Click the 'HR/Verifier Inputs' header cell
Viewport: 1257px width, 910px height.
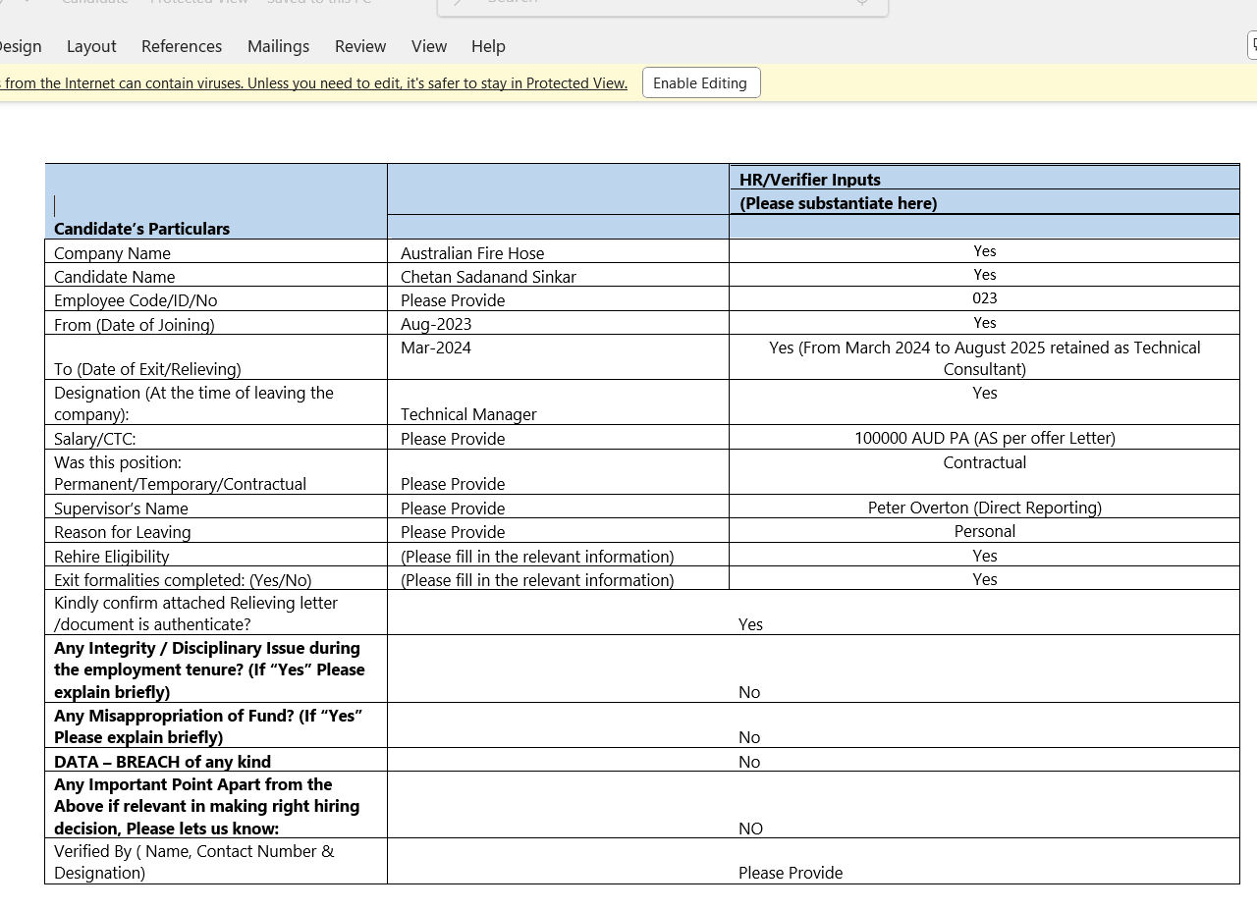pos(810,180)
